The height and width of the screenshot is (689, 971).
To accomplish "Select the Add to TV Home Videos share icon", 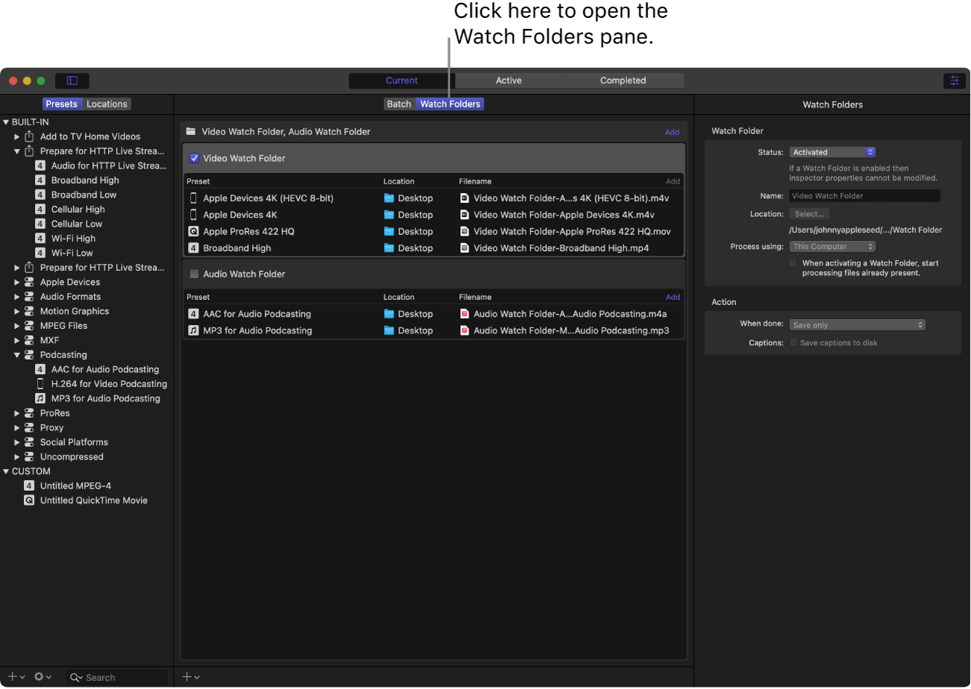I will pyautogui.click(x=30, y=136).
